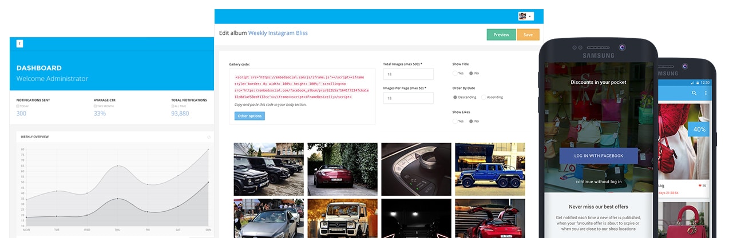Click the green Preview button

click(x=501, y=35)
